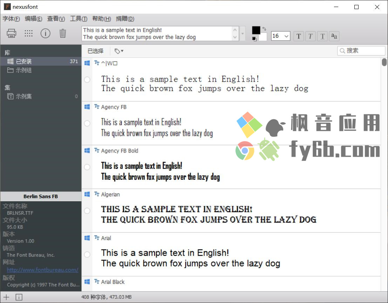
Task: Click the plus add button in status bar
Action: coord(6,297)
